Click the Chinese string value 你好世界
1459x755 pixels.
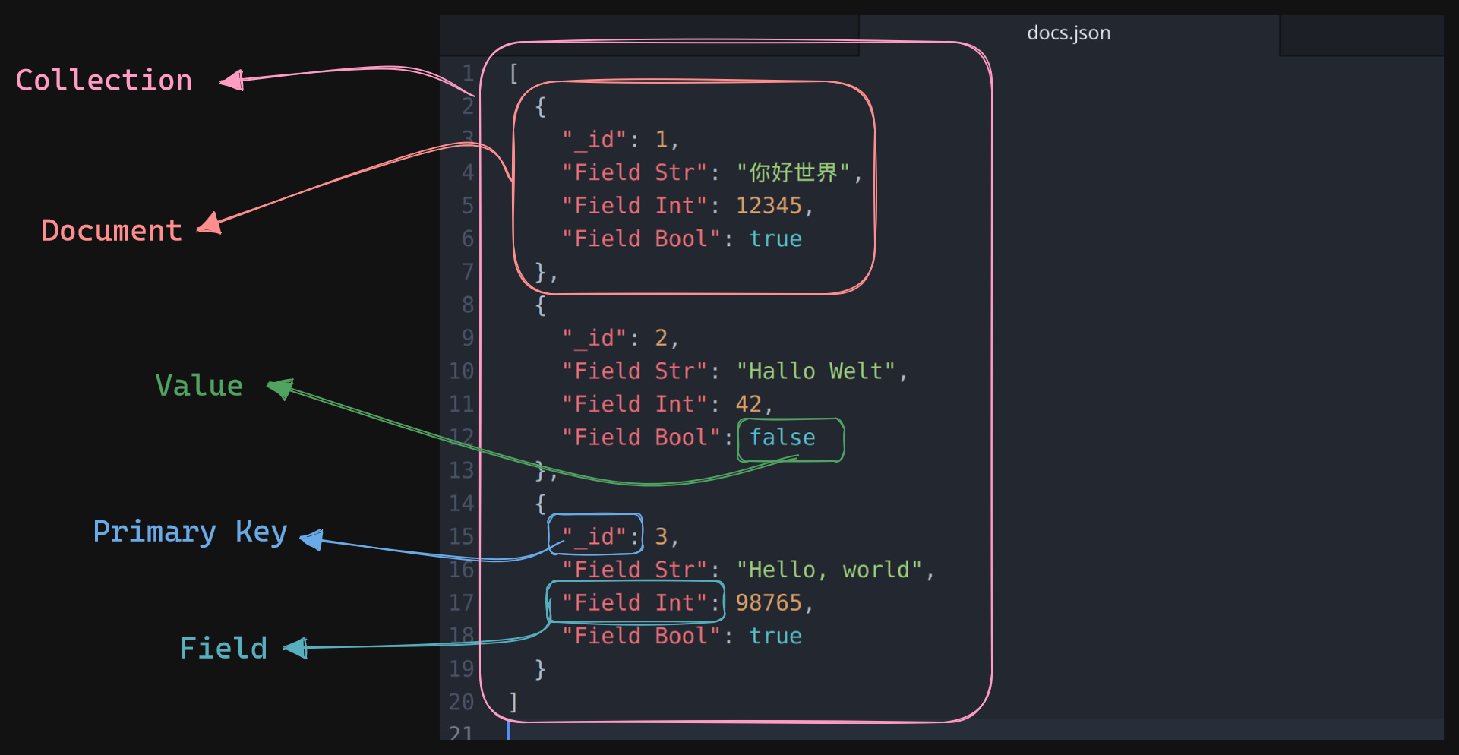click(x=793, y=173)
